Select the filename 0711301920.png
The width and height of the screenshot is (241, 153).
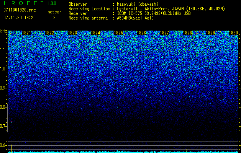20,10
